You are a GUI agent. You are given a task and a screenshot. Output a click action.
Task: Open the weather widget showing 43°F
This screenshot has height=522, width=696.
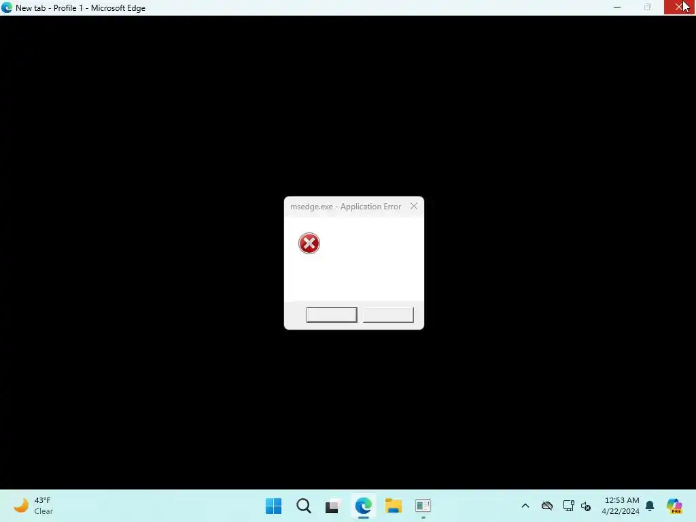pyautogui.click(x=34, y=506)
